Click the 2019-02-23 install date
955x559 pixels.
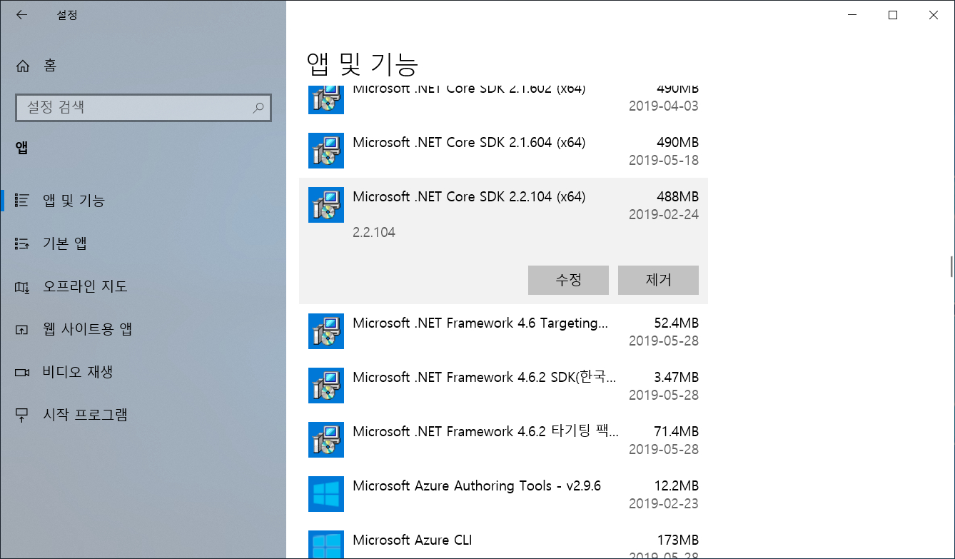click(664, 503)
